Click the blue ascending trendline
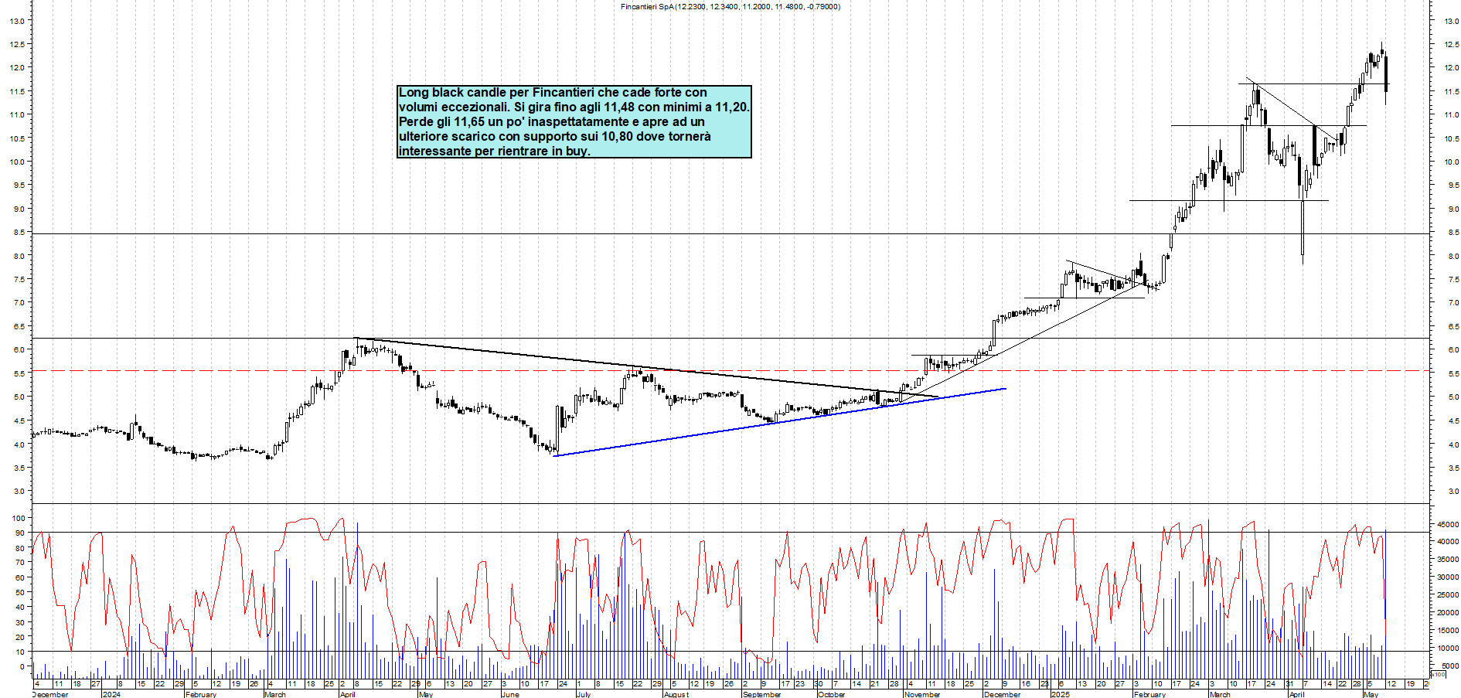The width and height of the screenshot is (1461, 698). coord(779,422)
